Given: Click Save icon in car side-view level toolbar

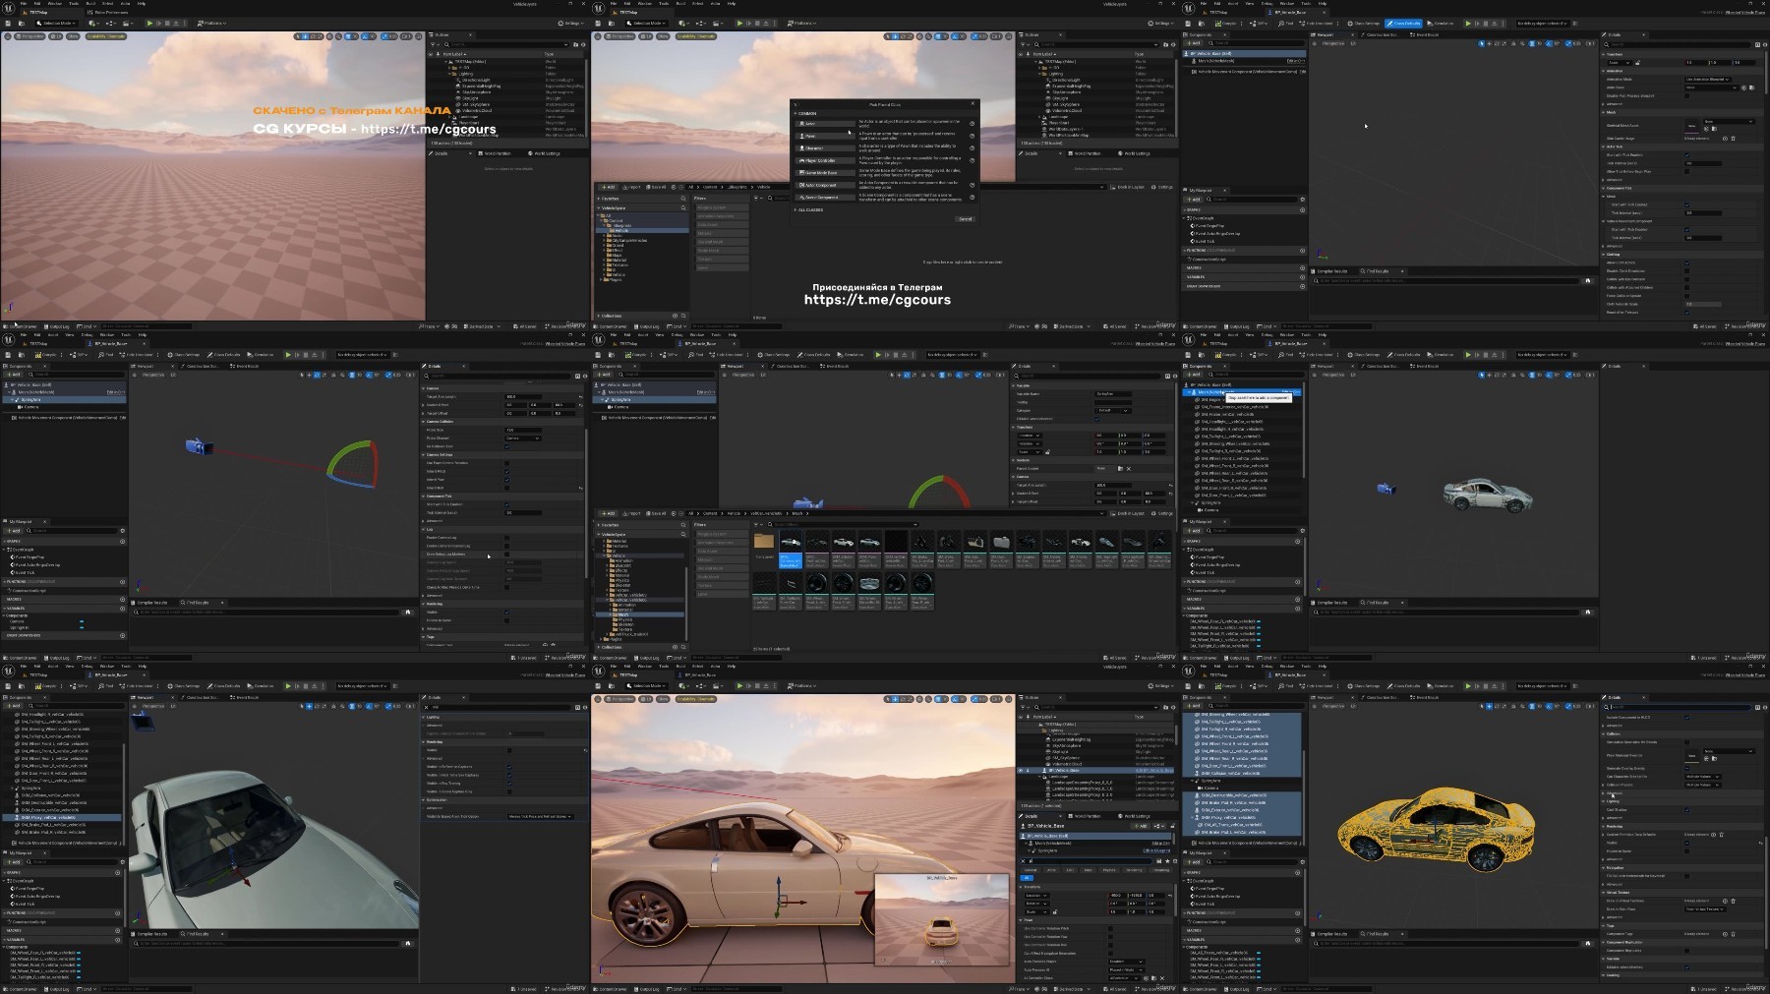Looking at the screenshot, I should click(x=598, y=685).
